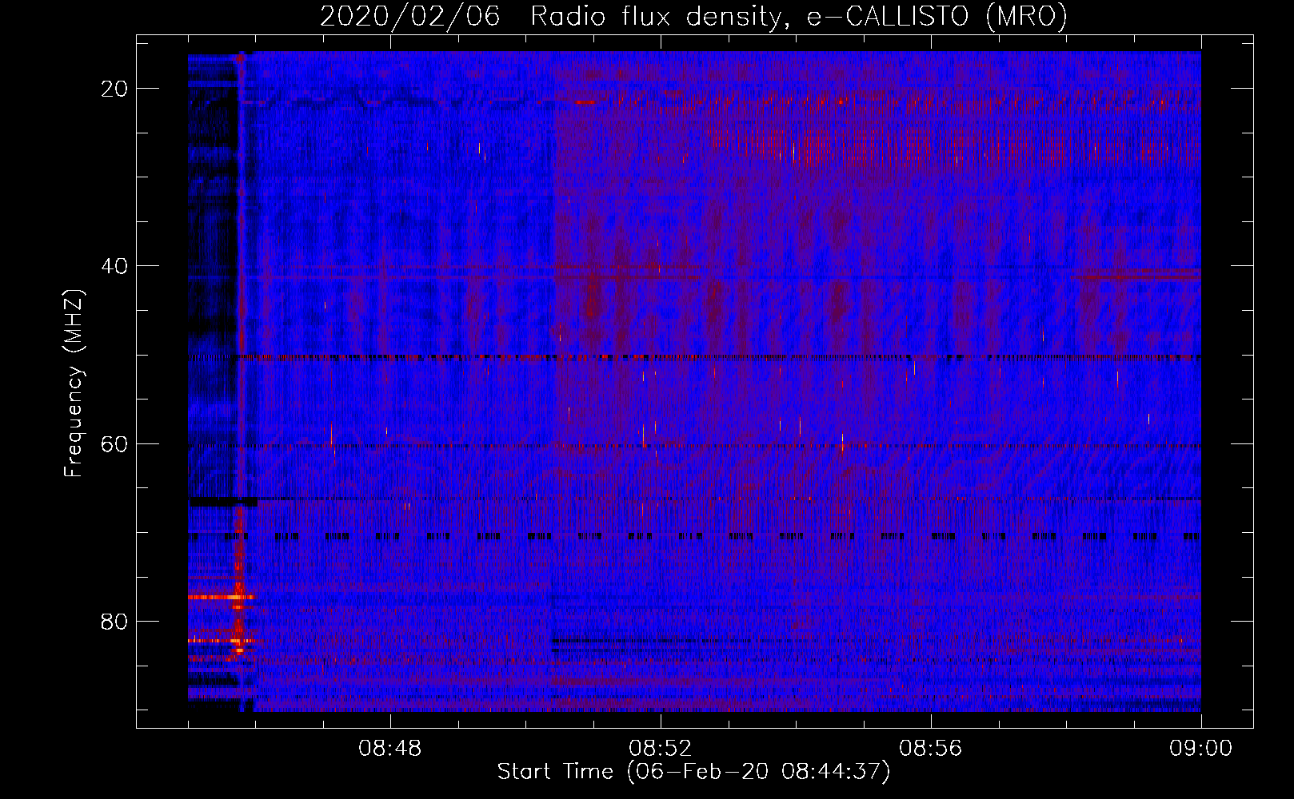This screenshot has height=799, width=1294.
Task: Click the y-axis label 'Frequency (MHZ)'
Action: click(74, 384)
